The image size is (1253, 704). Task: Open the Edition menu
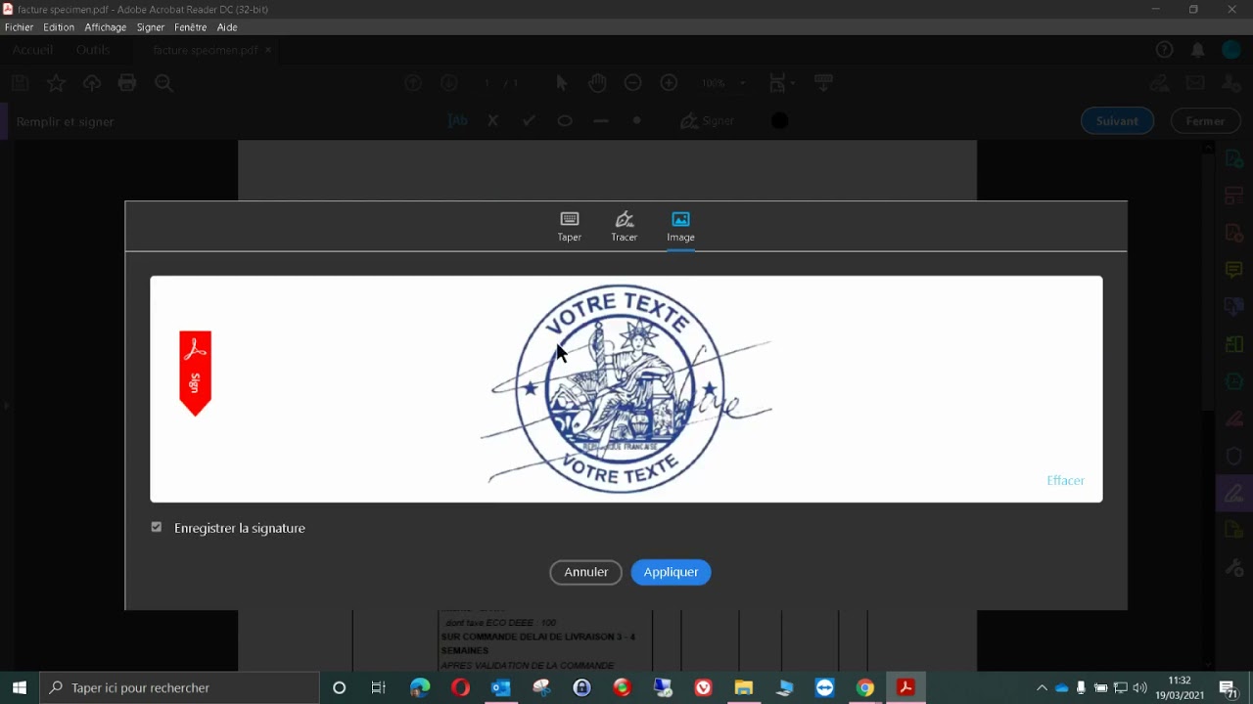(x=59, y=27)
